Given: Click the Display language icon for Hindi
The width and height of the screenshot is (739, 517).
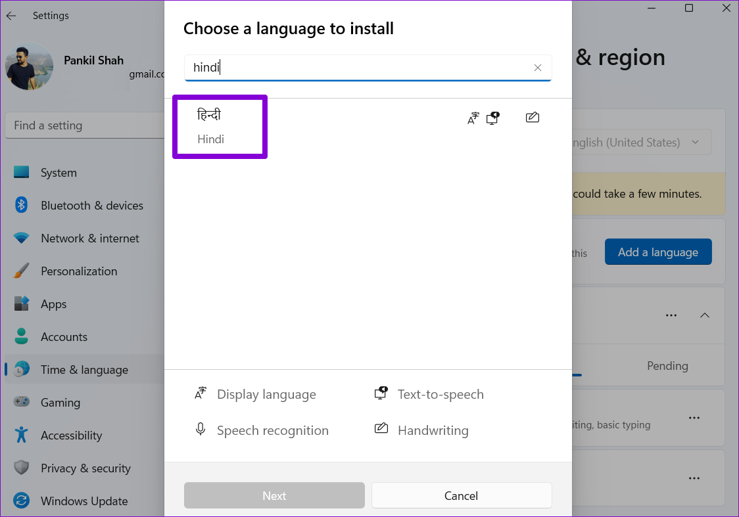Looking at the screenshot, I should click(473, 117).
